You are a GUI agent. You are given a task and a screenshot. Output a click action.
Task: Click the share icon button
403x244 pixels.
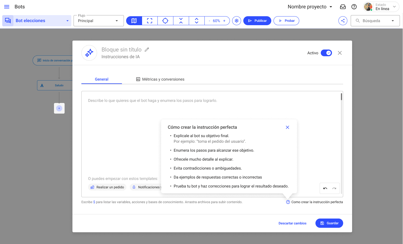(x=343, y=21)
